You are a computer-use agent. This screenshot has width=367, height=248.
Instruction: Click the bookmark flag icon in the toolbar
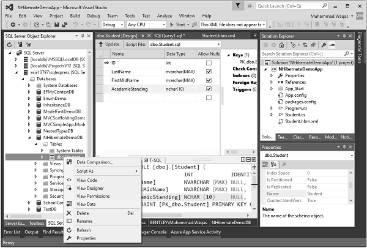(317, 24)
